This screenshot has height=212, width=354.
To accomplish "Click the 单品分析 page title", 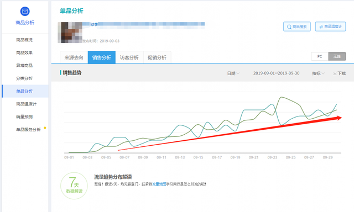I will pos(71,11).
